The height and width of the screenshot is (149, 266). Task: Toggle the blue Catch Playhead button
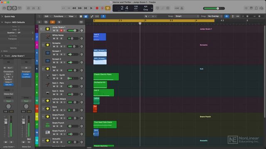[x=103, y=17]
